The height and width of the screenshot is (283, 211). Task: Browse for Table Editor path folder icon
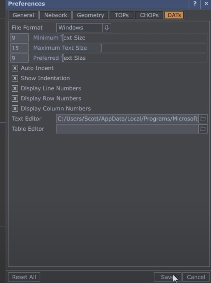(203, 129)
